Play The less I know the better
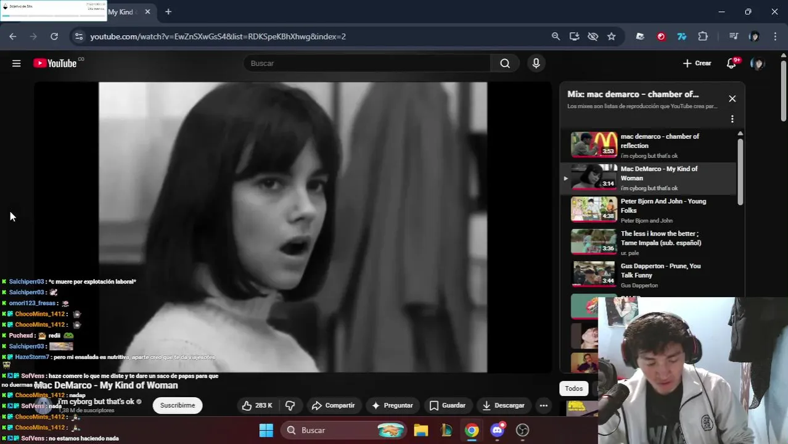Viewport: 788px width, 444px height. (647, 242)
